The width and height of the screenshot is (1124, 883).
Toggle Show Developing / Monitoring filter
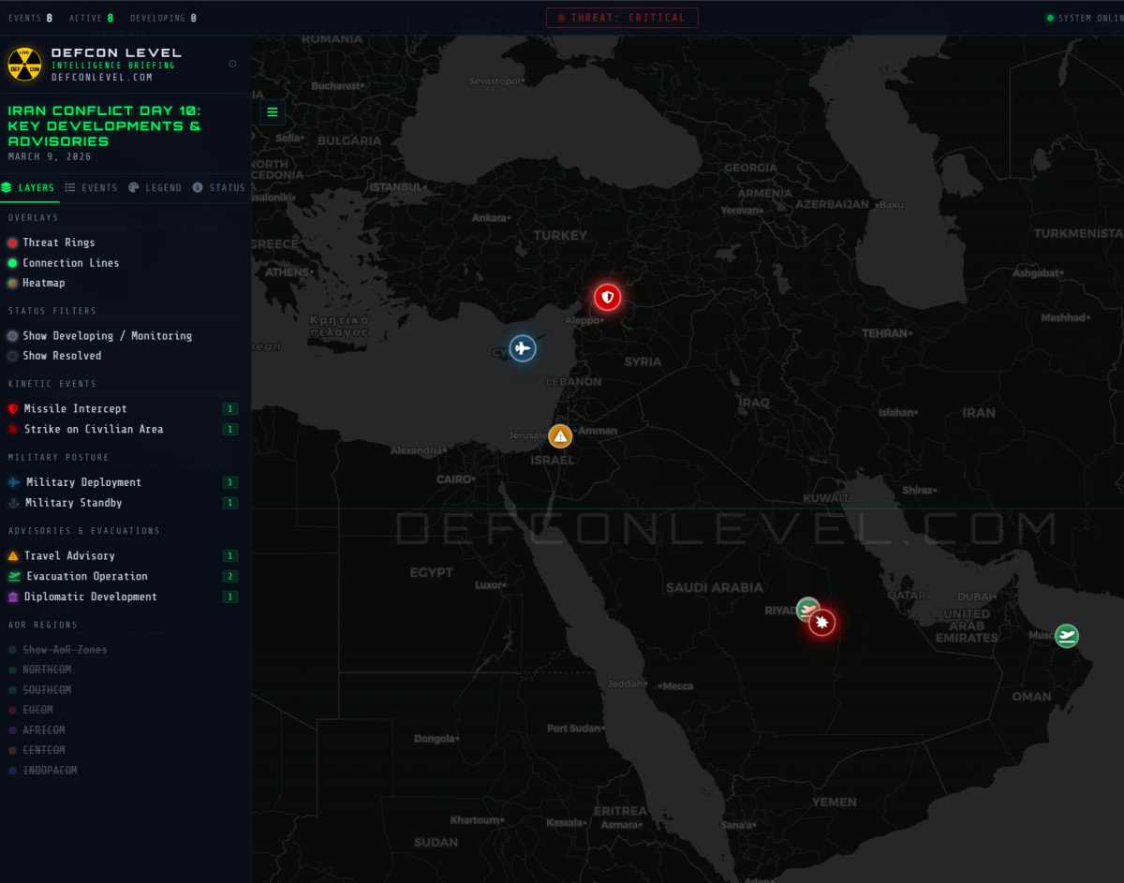(100, 335)
